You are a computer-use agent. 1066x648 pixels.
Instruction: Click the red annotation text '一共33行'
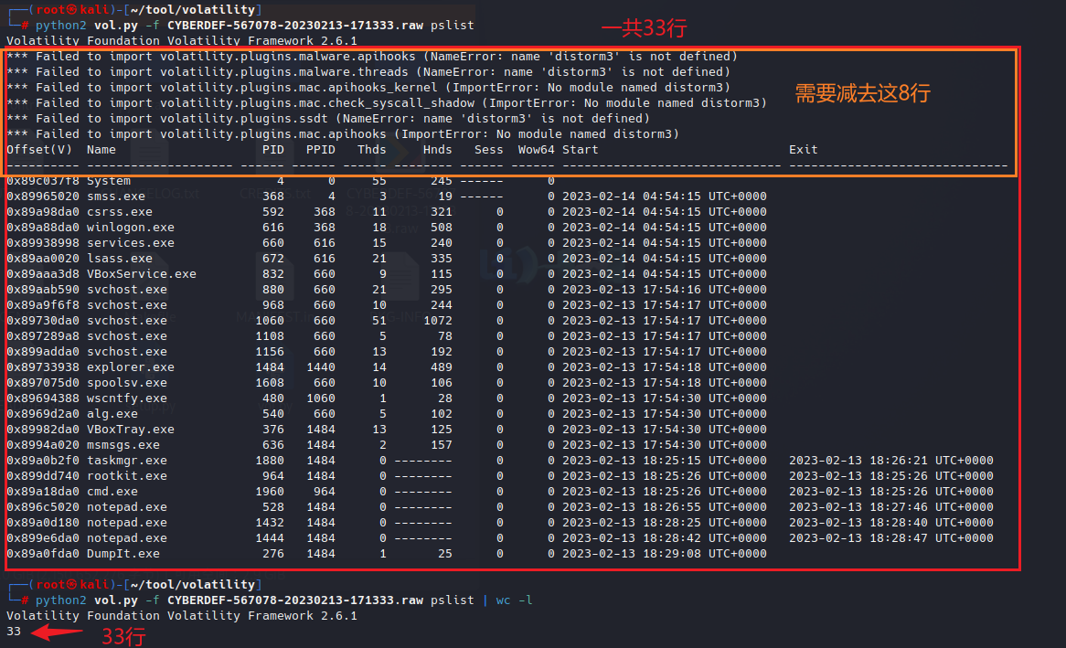coord(643,29)
